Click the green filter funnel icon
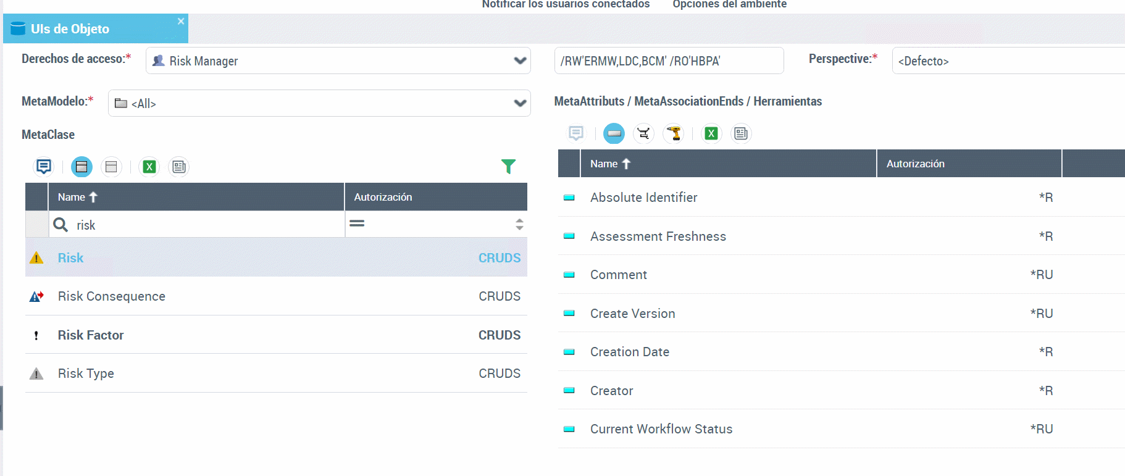 (x=508, y=166)
